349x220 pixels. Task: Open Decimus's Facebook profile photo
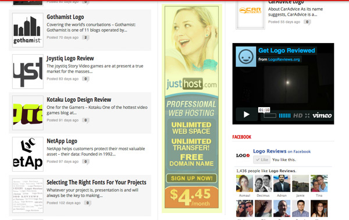click(x=263, y=183)
